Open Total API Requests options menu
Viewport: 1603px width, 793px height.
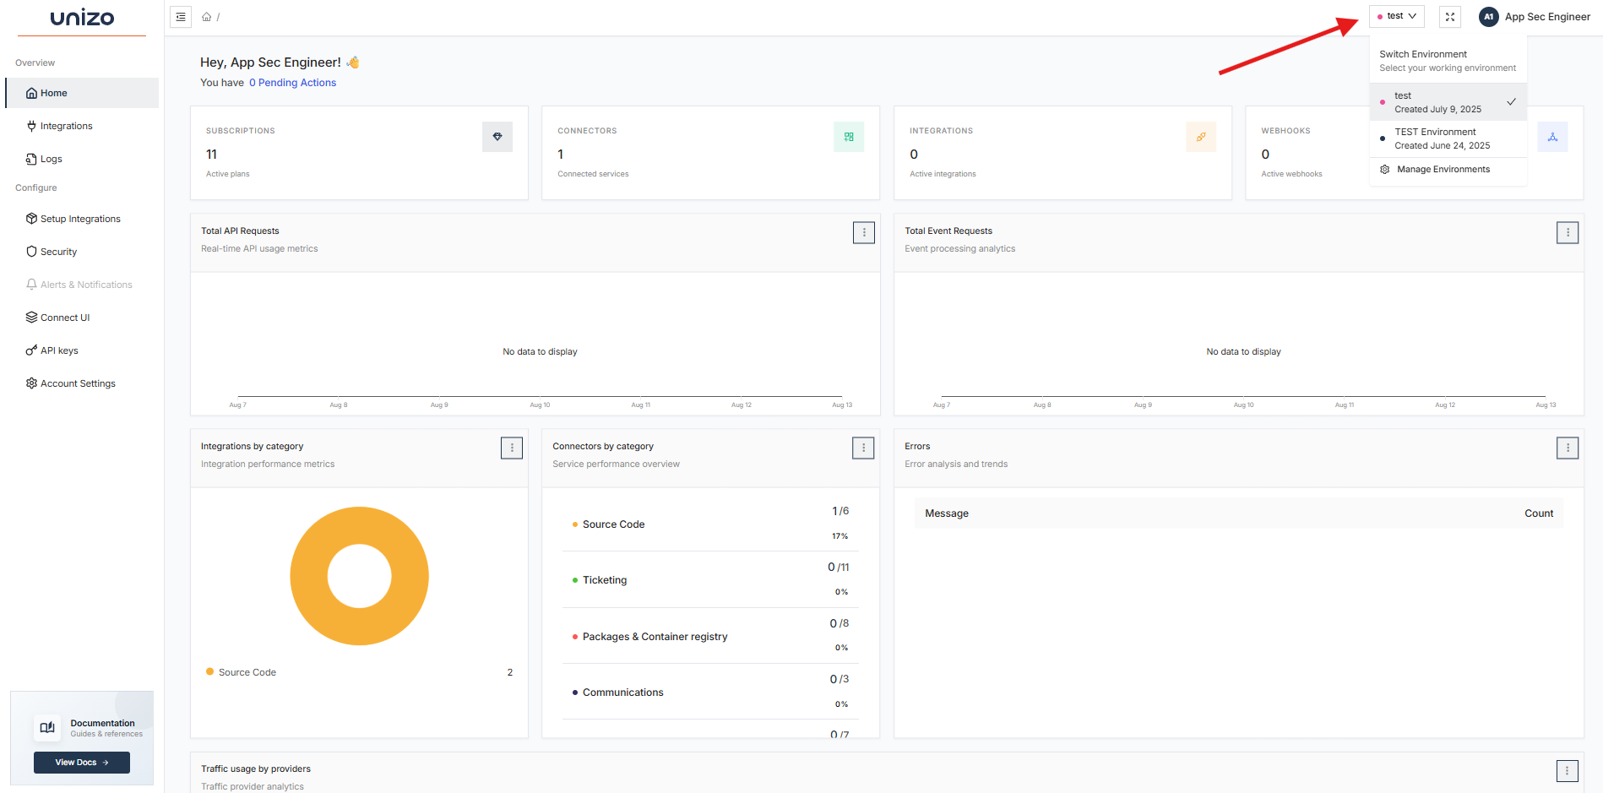pyautogui.click(x=863, y=232)
